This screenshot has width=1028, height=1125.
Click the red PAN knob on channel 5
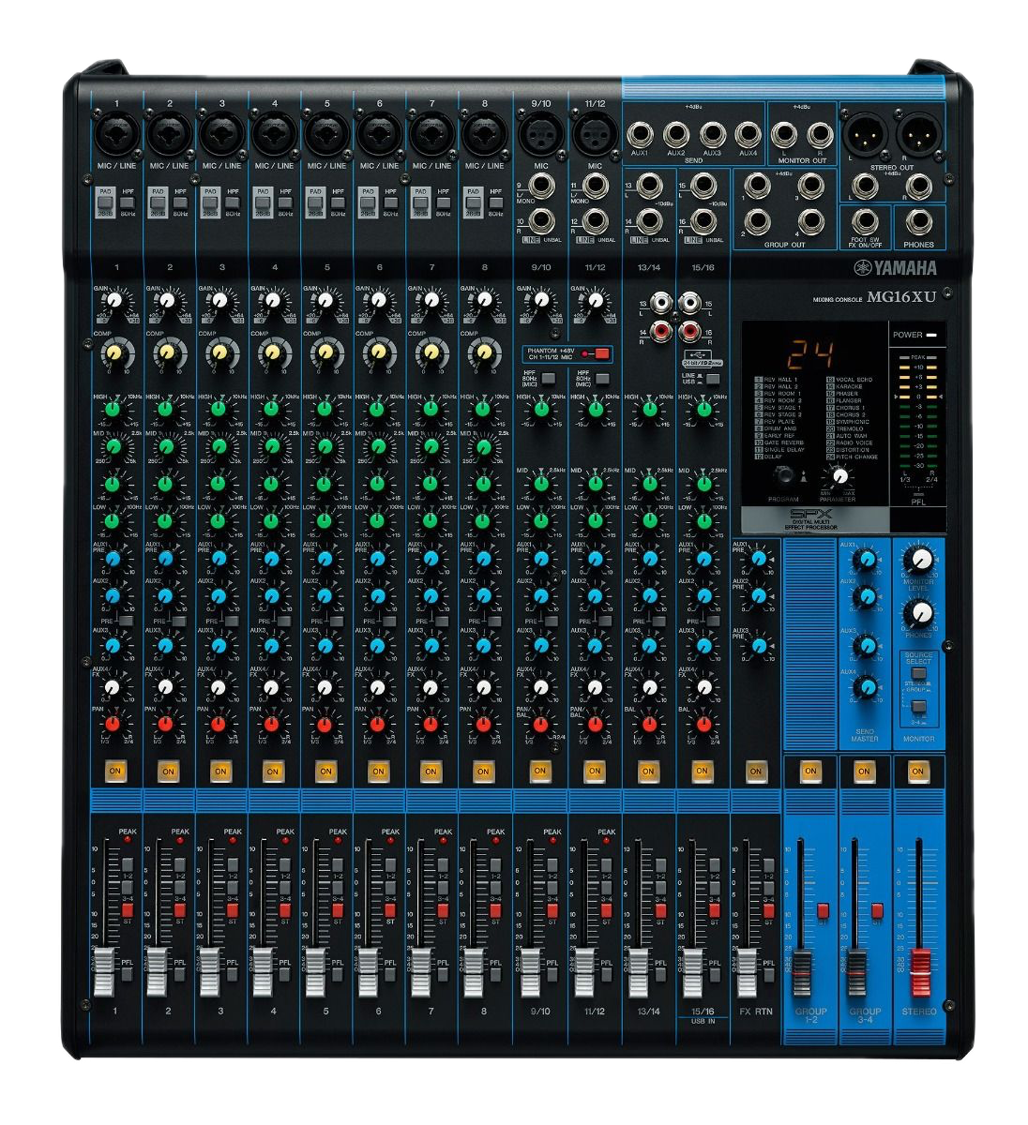[x=325, y=724]
